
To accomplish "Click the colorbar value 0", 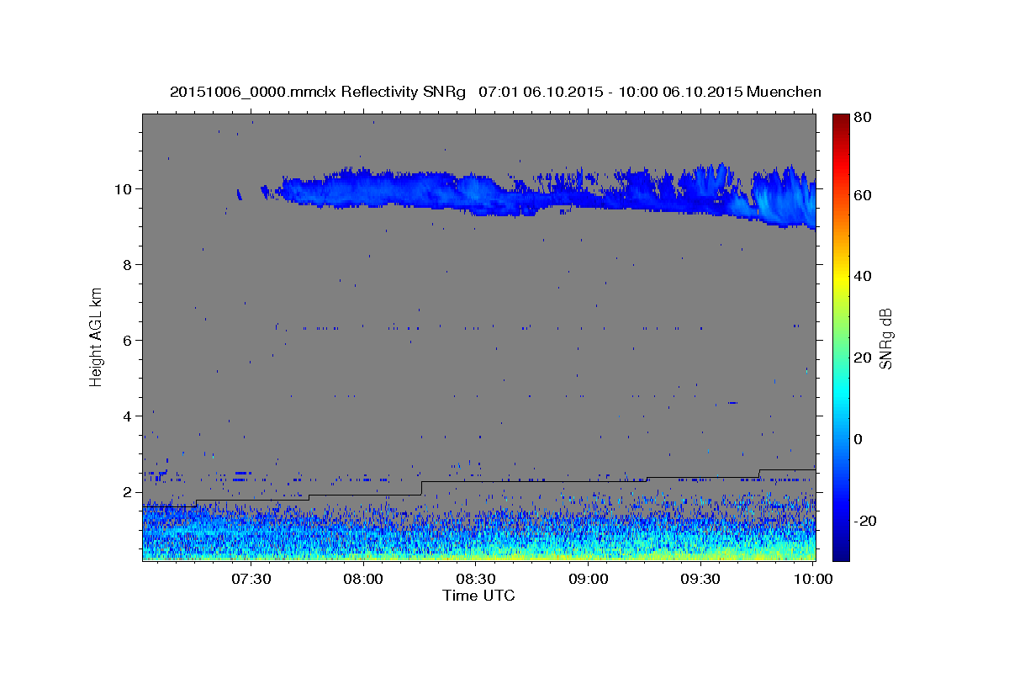I will (x=858, y=439).
